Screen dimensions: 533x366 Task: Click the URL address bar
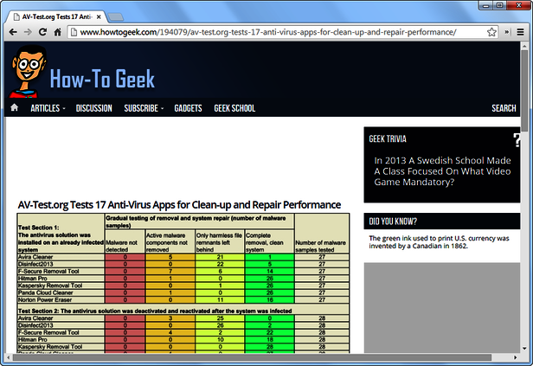click(277, 32)
